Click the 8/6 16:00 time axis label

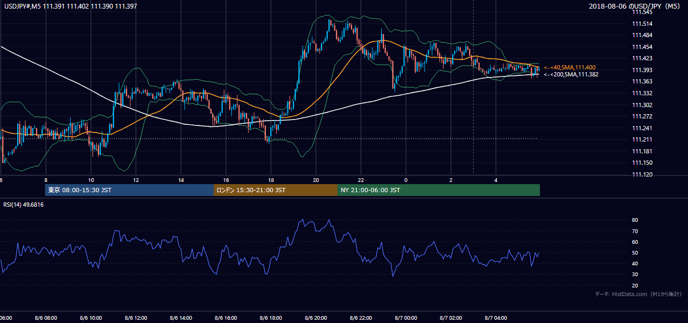tap(226, 318)
